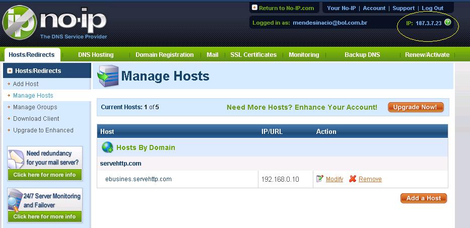Click the ebusines.servehttp.com host name

coord(139,179)
